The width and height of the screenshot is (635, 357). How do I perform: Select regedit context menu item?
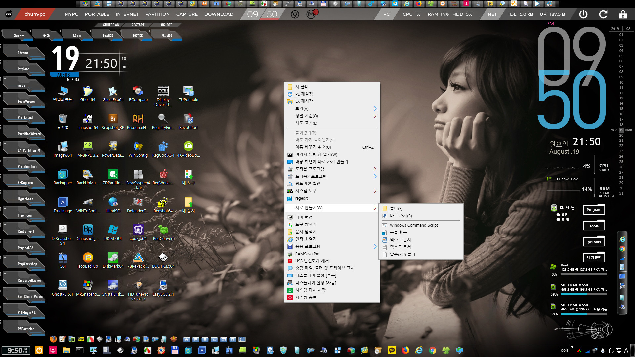pos(332,198)
